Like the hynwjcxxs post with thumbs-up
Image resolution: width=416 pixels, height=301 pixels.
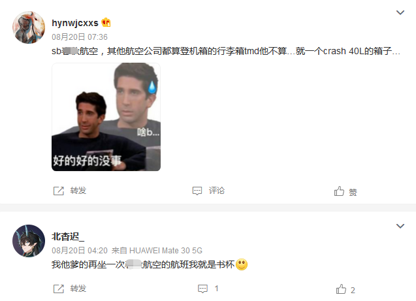tap(339, 191)
